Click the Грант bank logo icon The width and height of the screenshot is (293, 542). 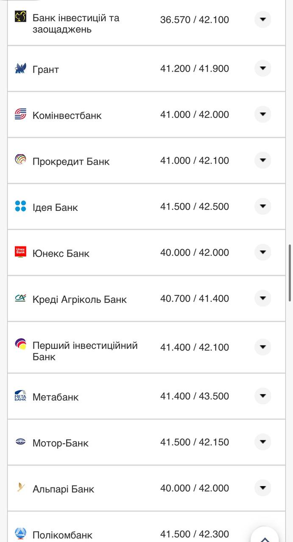point(20,68)
